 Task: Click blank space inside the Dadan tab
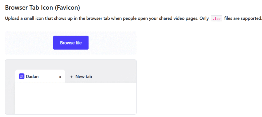pyautogui.click(x=49, y=77)
